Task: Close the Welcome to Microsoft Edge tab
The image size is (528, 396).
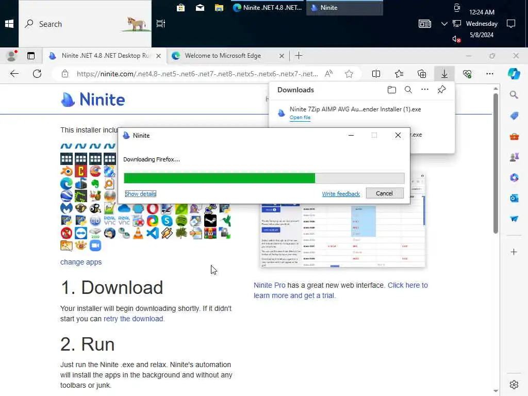Action: [x=282, y=56]
